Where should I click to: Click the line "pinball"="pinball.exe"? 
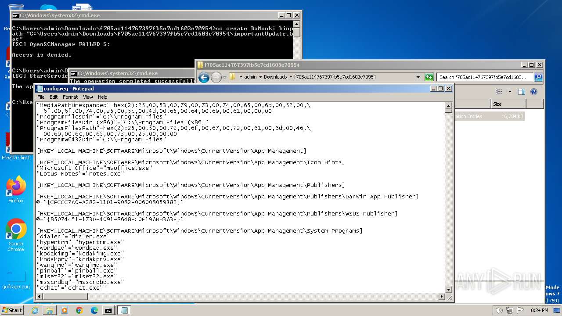pos(77,270)
